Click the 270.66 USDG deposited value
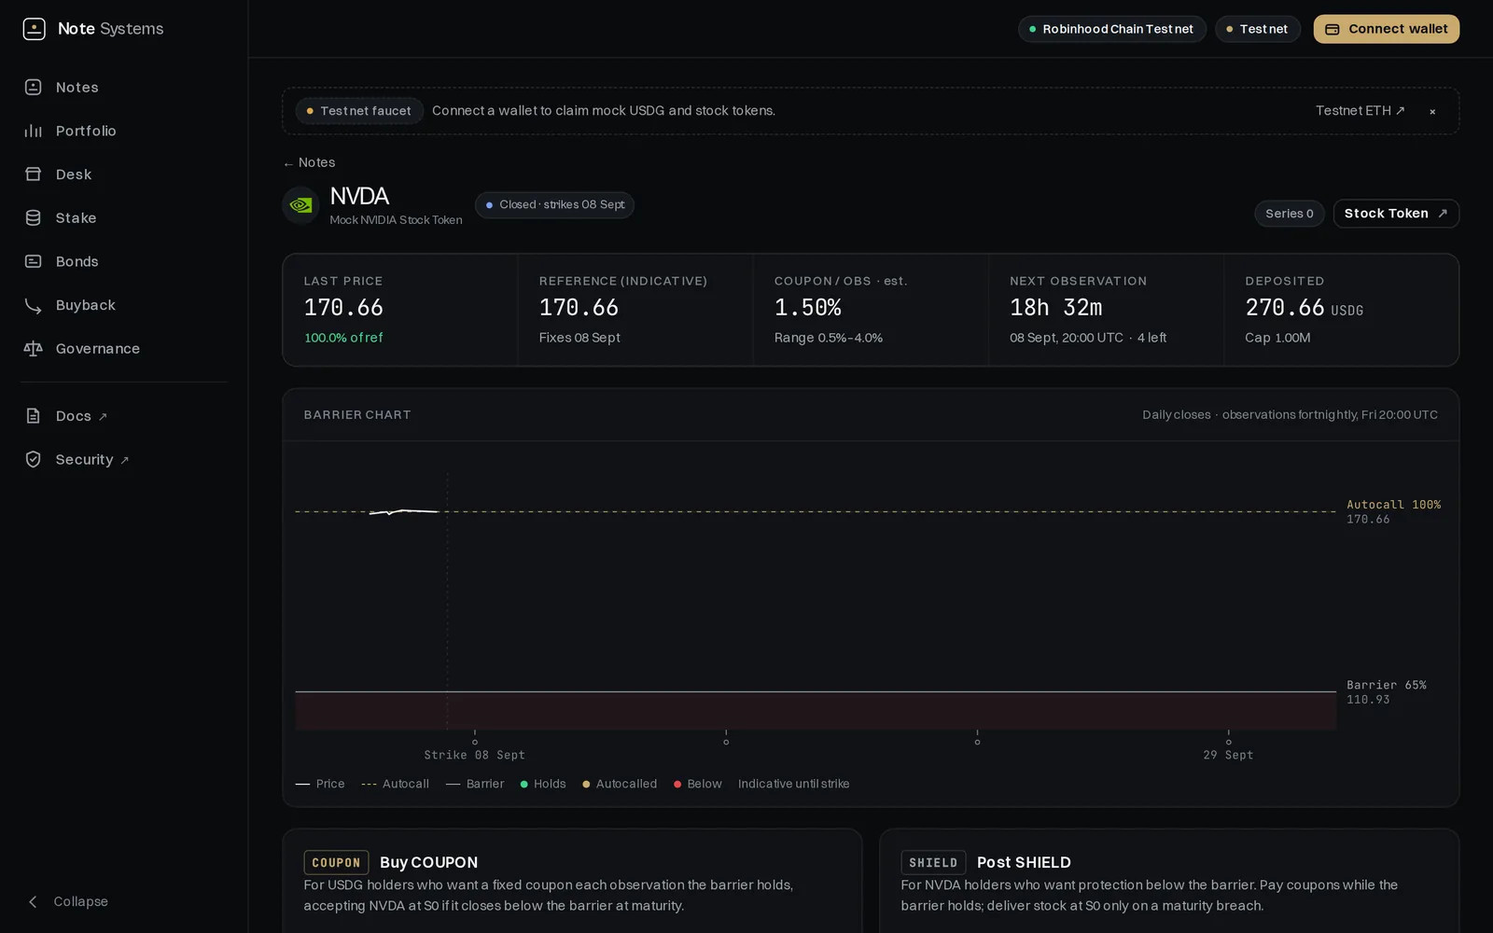The height and width of the screenshot is (933, 1493). 1304,308
